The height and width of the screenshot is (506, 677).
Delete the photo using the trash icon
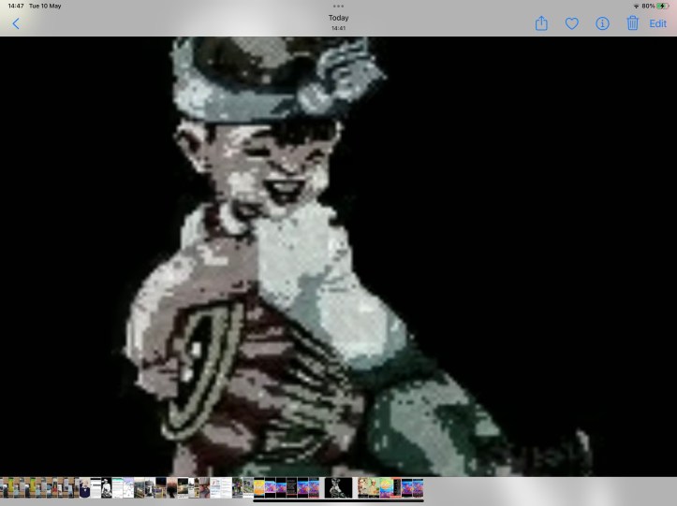[632, 23]
